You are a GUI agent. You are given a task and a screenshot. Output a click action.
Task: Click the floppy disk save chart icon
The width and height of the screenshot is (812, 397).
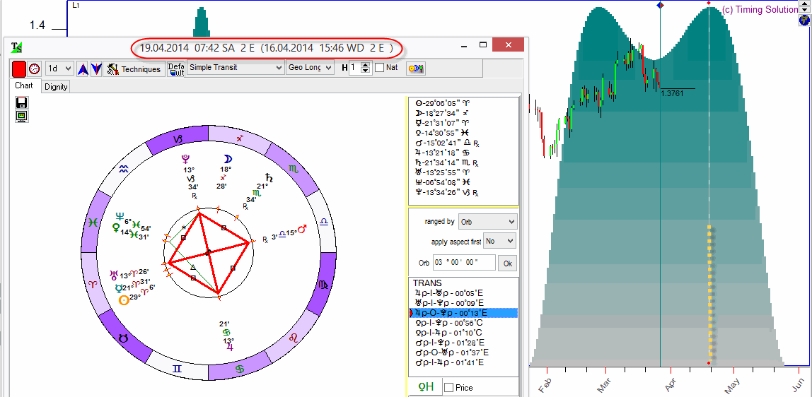pyautogui.click(x=21, y=102)
